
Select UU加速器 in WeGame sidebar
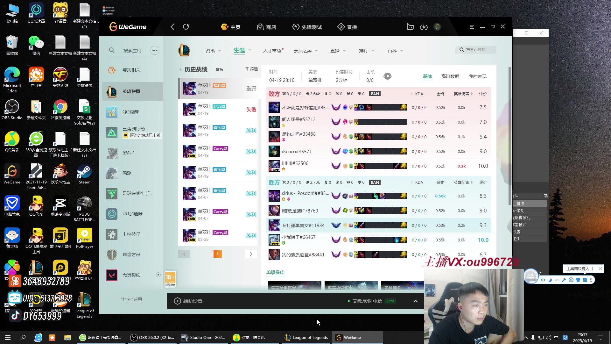pos(132,214)
